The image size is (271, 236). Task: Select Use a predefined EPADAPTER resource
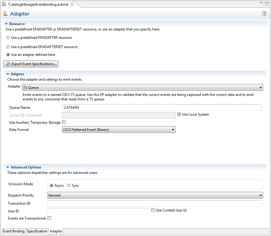click(8, 38)
